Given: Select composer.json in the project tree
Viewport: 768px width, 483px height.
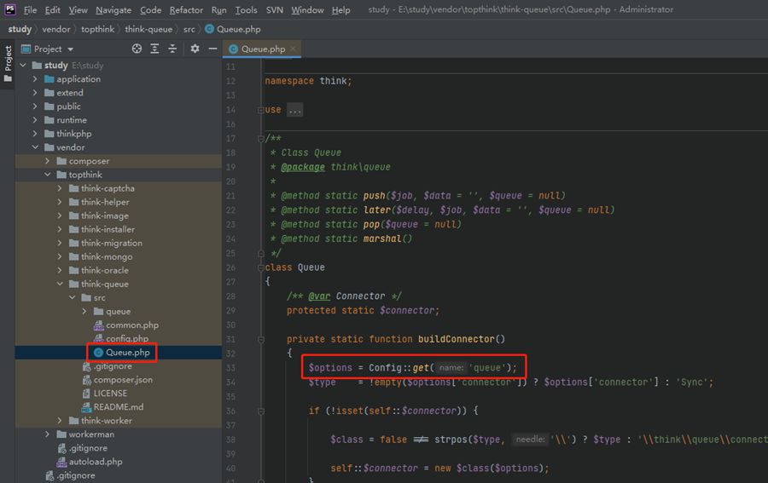Looking at the screenshot, I should coord(123,380).
